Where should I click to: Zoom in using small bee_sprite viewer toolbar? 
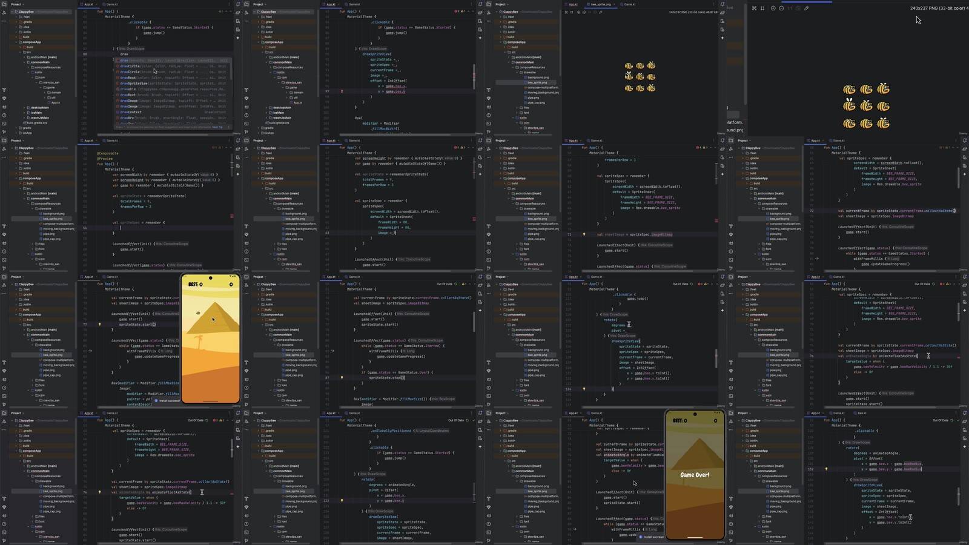[x=578, y=12]
